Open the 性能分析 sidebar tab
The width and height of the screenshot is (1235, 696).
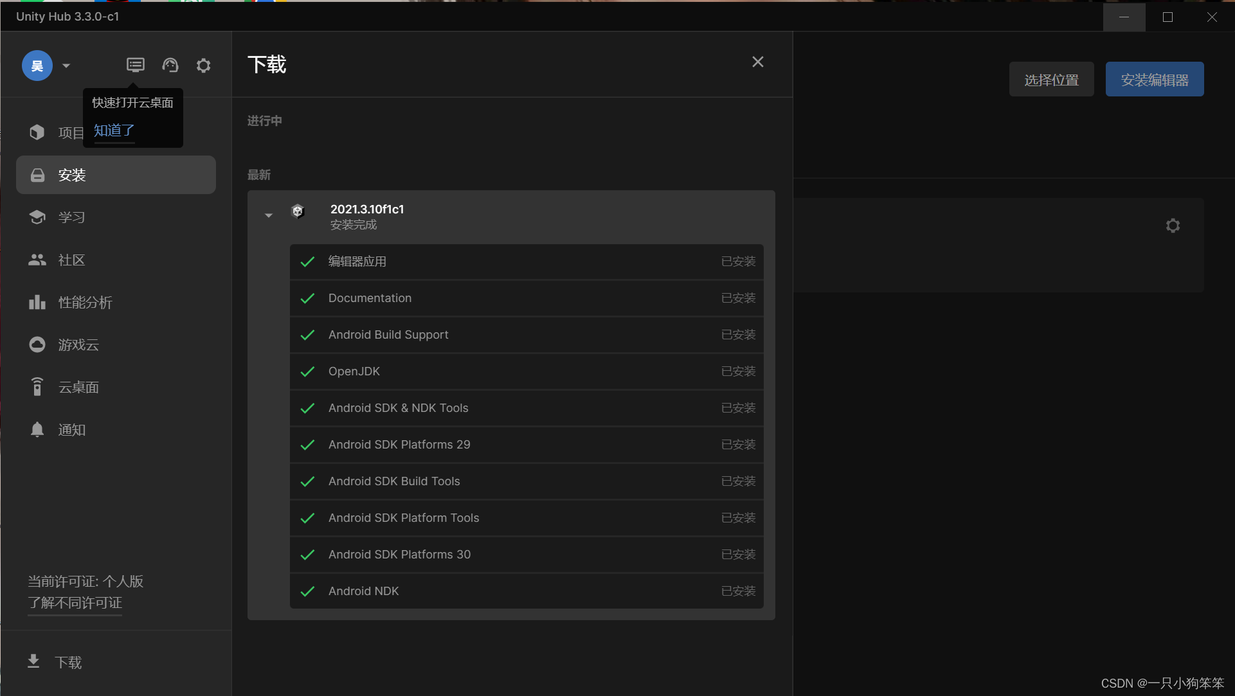coord(116,302)
